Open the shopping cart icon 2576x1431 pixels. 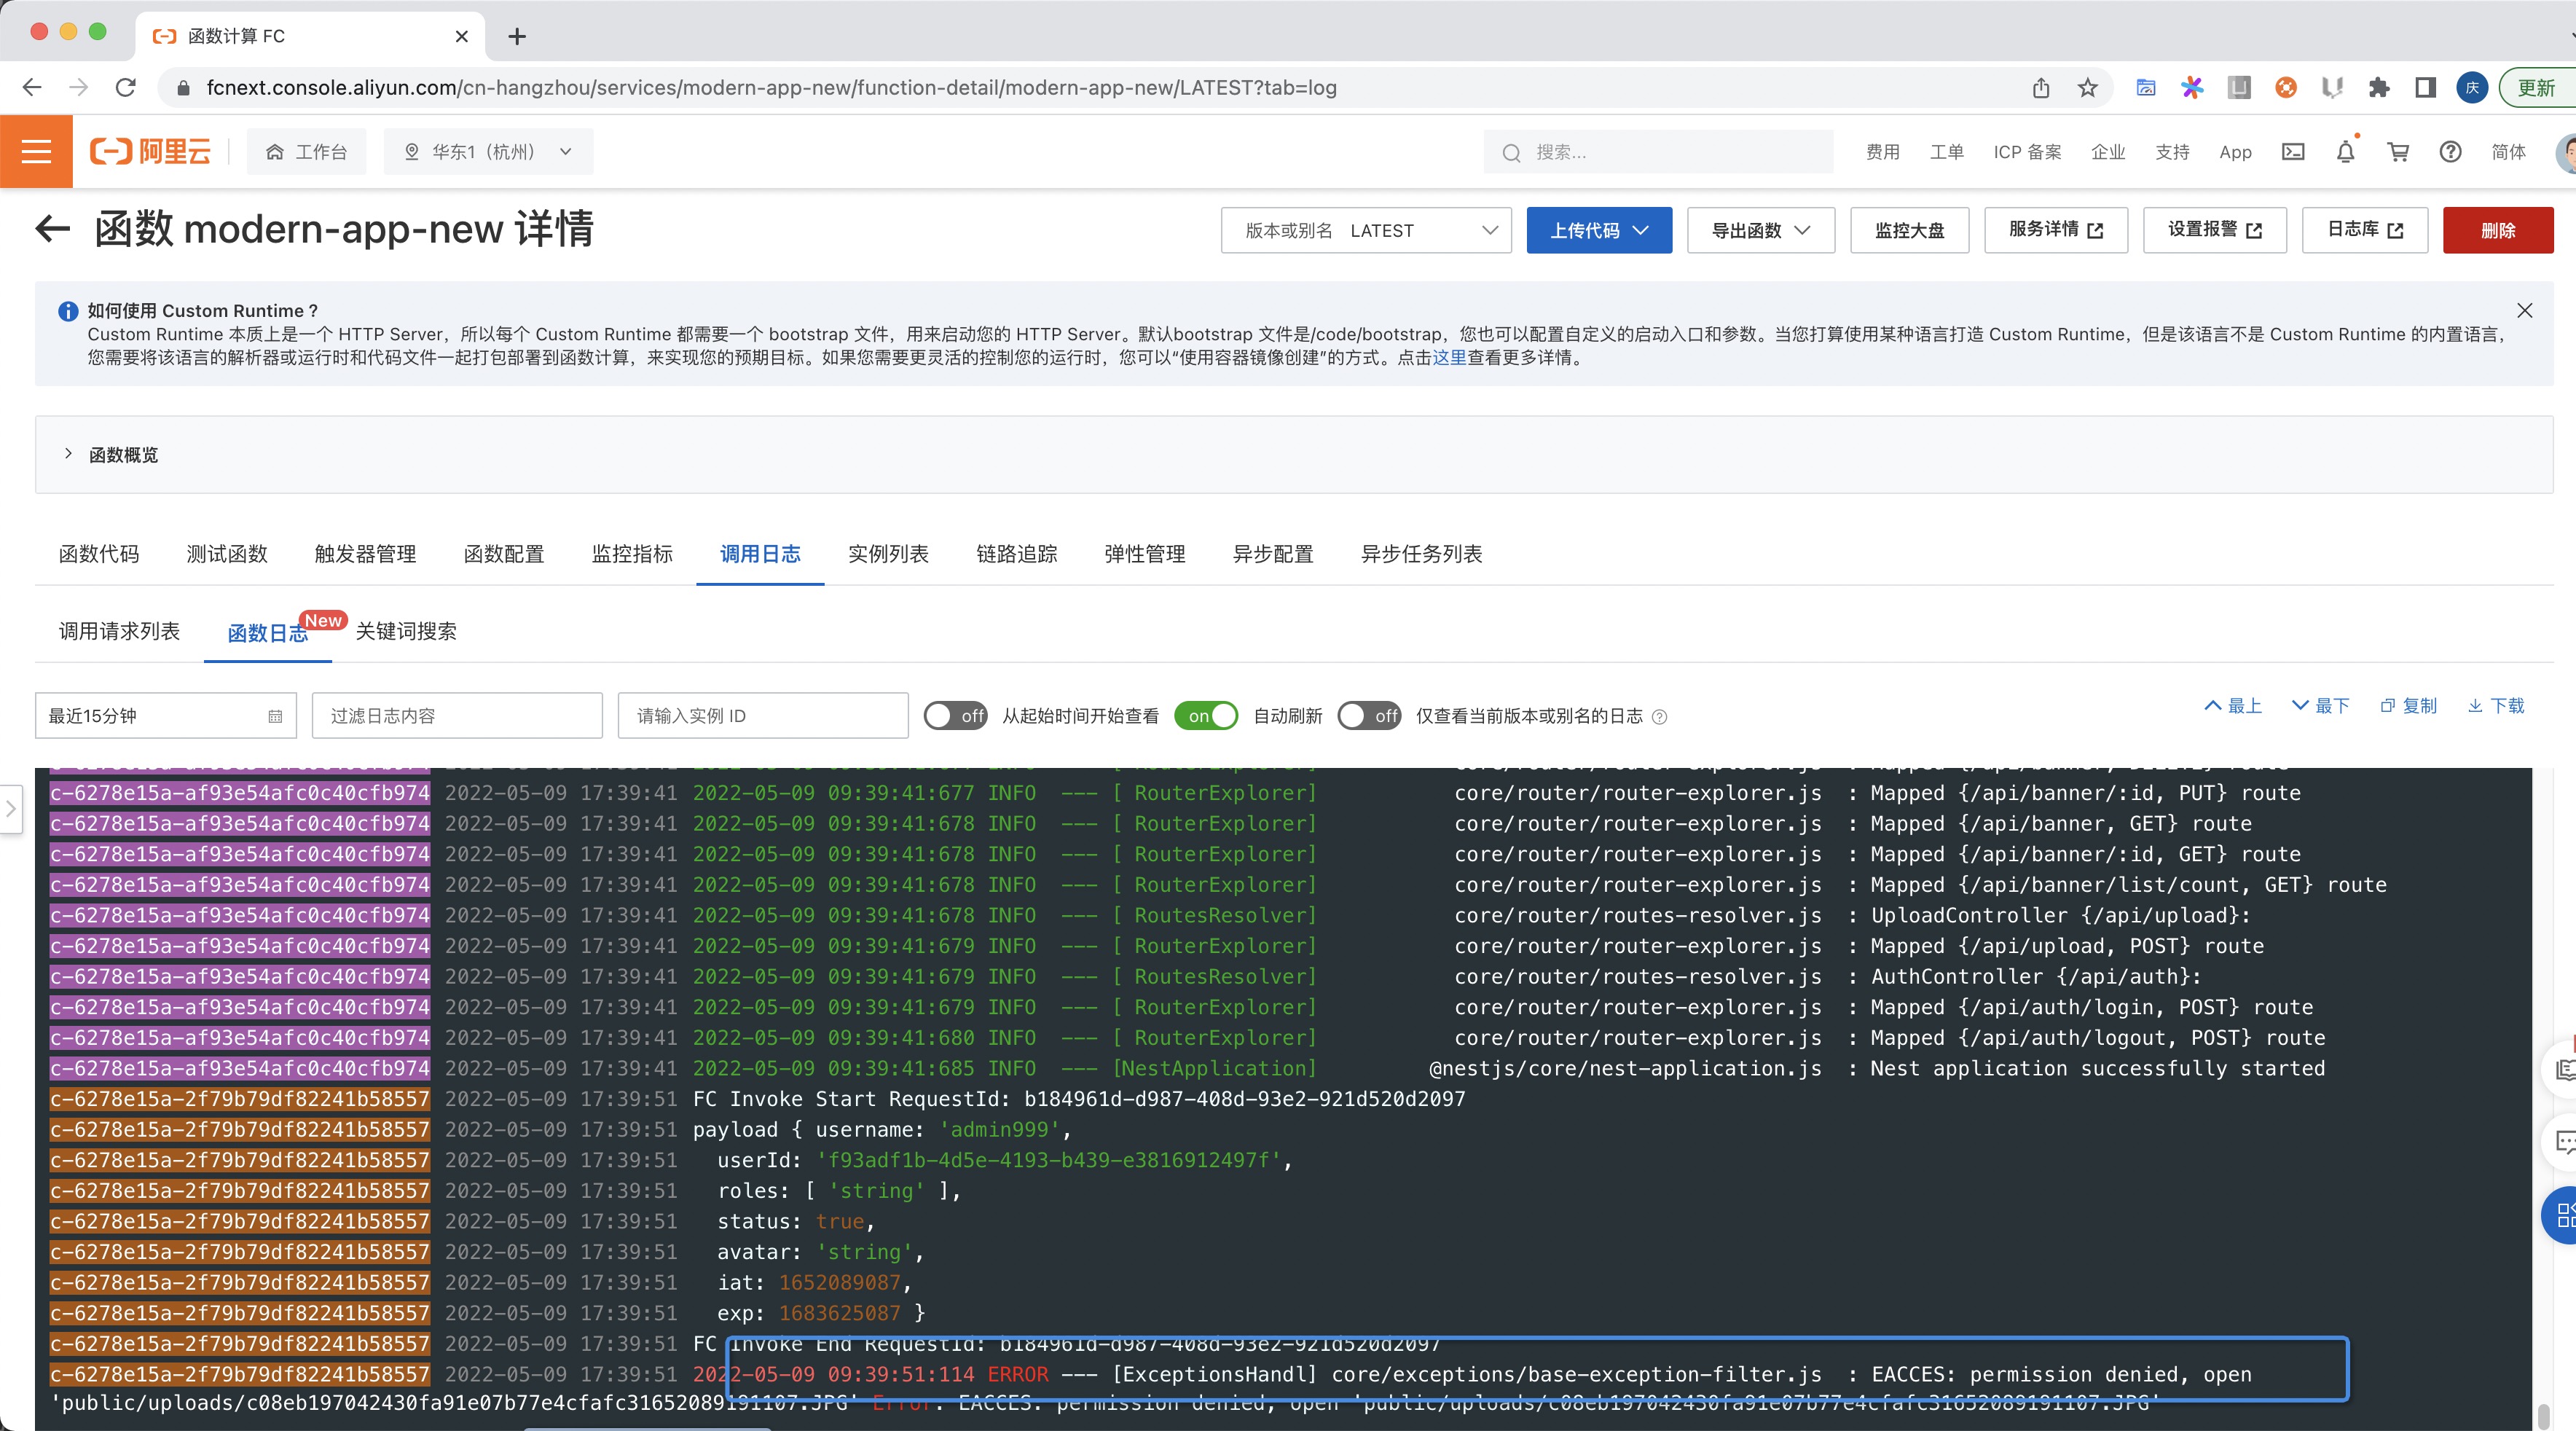tap(2398, 152)
